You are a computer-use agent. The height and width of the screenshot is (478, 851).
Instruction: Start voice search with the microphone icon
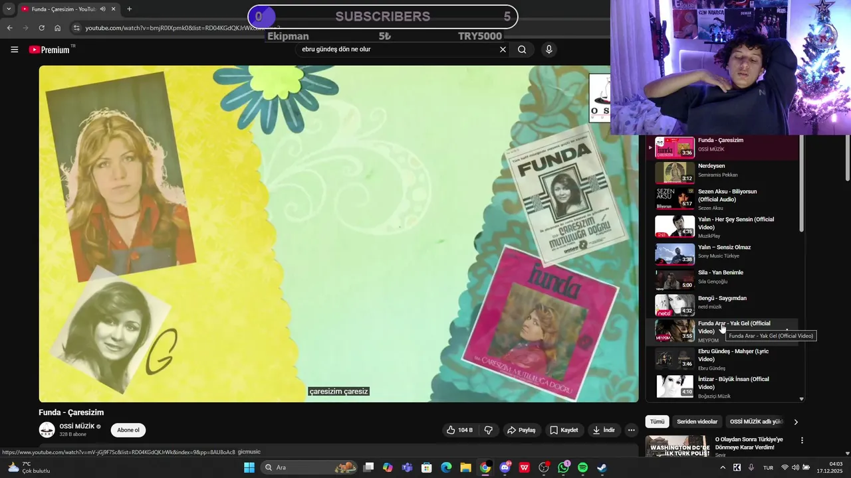point(548,49)
